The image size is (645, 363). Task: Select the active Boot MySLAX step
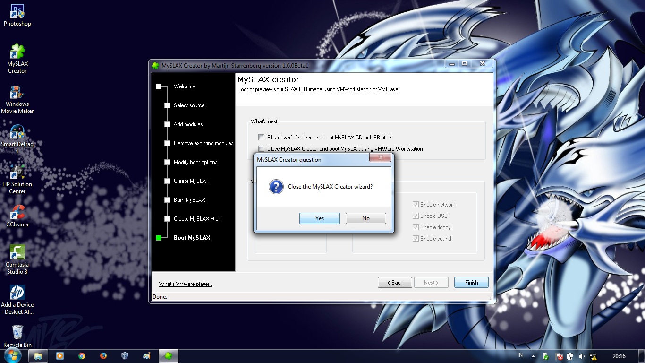(192, 238)
